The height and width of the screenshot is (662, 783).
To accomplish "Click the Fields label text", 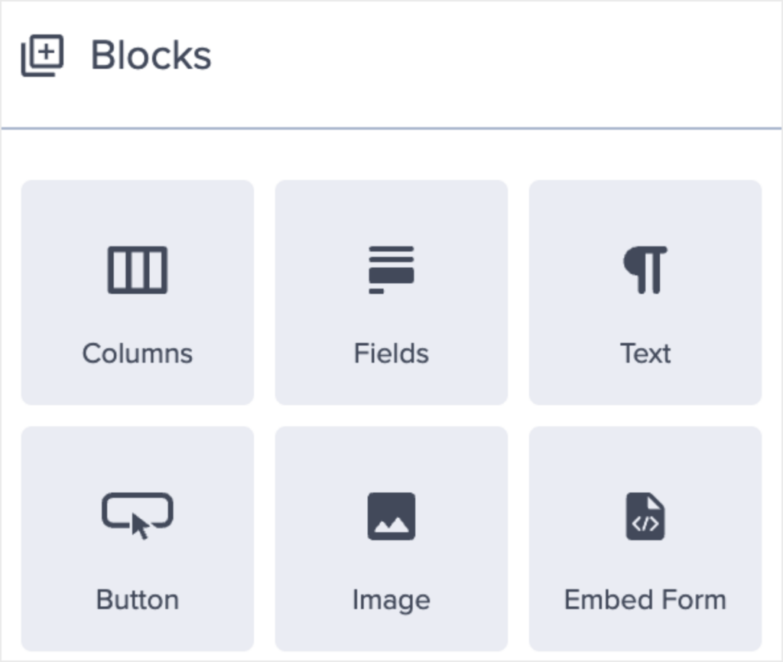I will (x=391, y=353).
